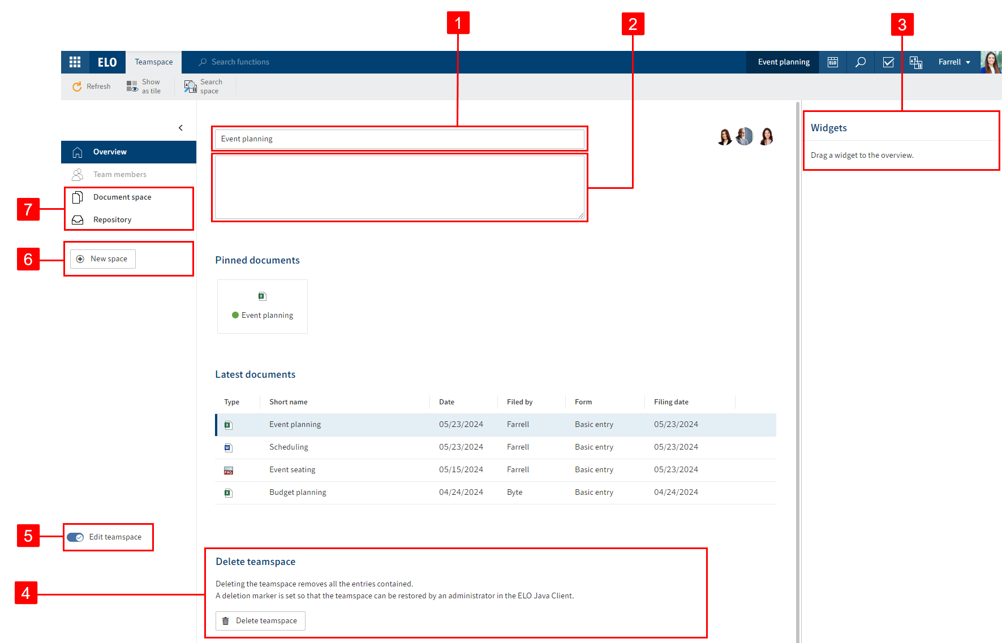Sort by the Form column header
The height and width of the screenshot is (643, 1002).
coord(583,402)
